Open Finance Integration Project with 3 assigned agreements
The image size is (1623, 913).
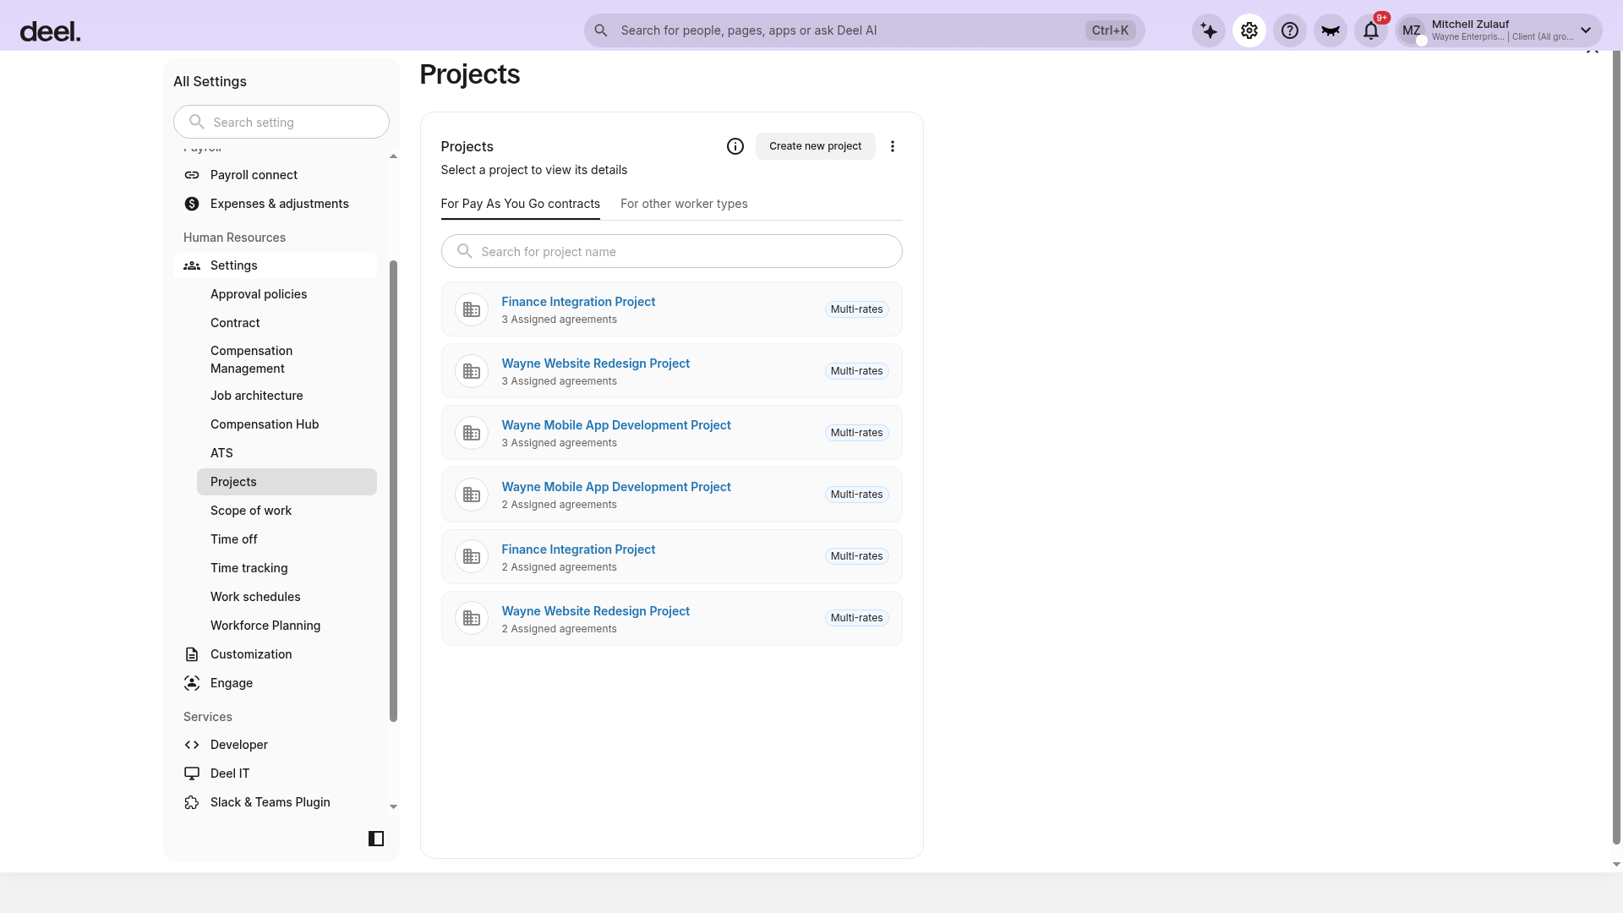(578, 302)
